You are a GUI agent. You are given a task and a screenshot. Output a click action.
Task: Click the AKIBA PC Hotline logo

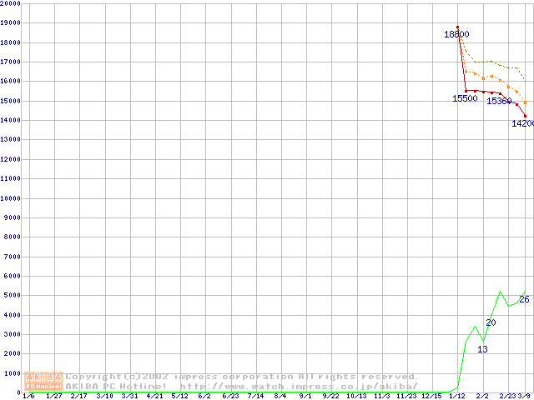pyautogui.click(x=43, y=382)
